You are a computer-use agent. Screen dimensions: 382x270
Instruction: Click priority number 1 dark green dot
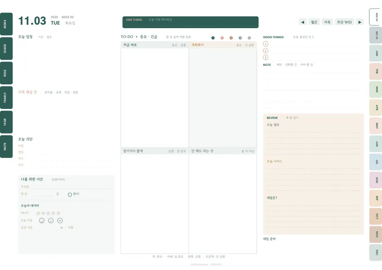213,38
